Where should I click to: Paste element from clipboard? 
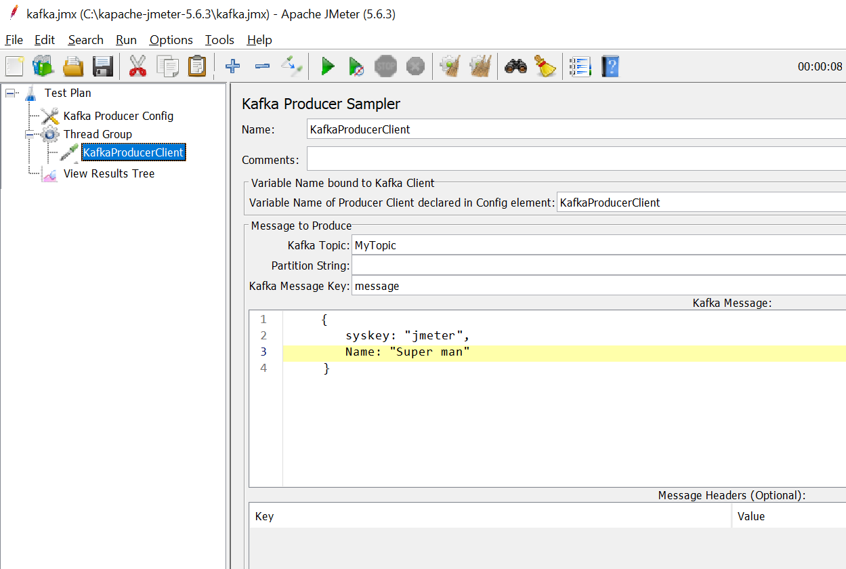[x=196, y=66]
